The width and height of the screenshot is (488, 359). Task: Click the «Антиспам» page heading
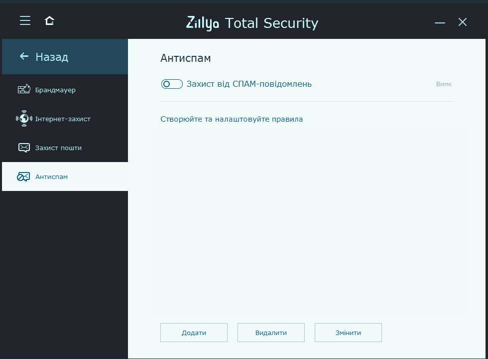point(185,58)
